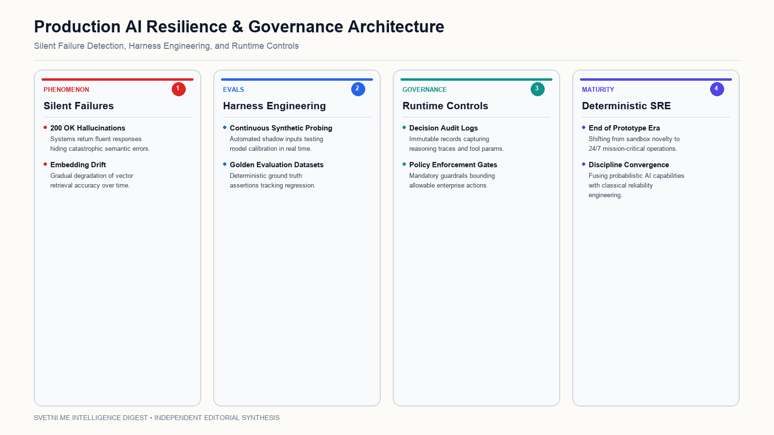The height and width of the screenshot is (435, 774).
Task: Click the "Production AI Resilience & Governance Architecture" title
Action: pyautogui.click(x=239, y=27)
